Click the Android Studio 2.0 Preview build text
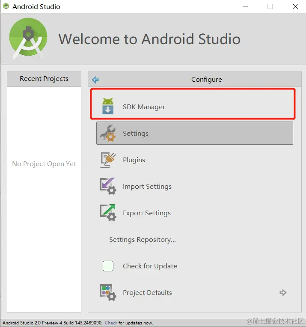The width and height of the screenshot is (306, 327). point(53,323)
